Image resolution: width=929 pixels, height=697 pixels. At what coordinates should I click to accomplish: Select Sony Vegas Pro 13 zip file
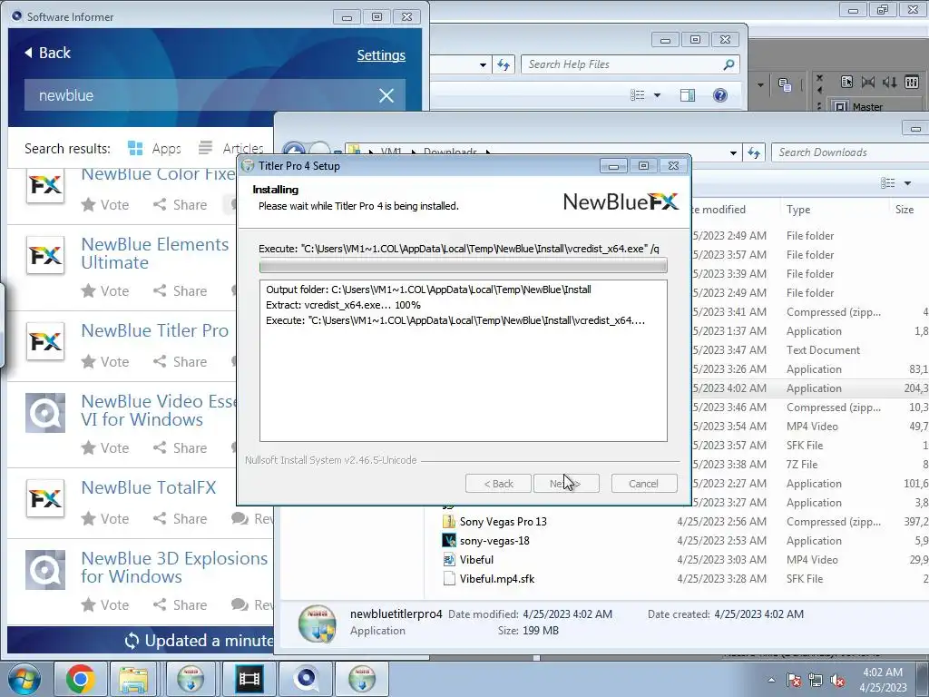[503, 522]
